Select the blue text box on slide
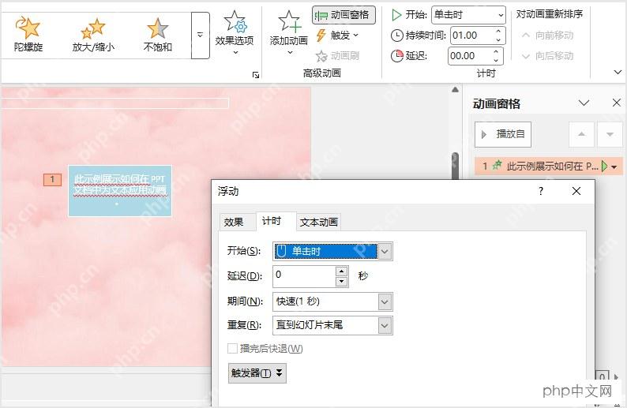The height and width of the screenshot is (408, 627). click(x=120, y=191)
